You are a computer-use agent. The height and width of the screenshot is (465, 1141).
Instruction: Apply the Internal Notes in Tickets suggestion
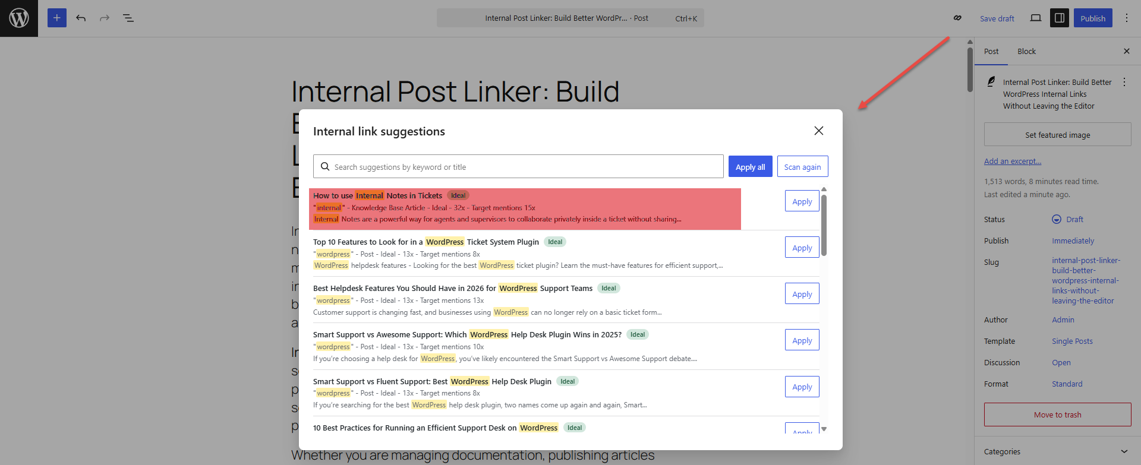click(802, 201)
